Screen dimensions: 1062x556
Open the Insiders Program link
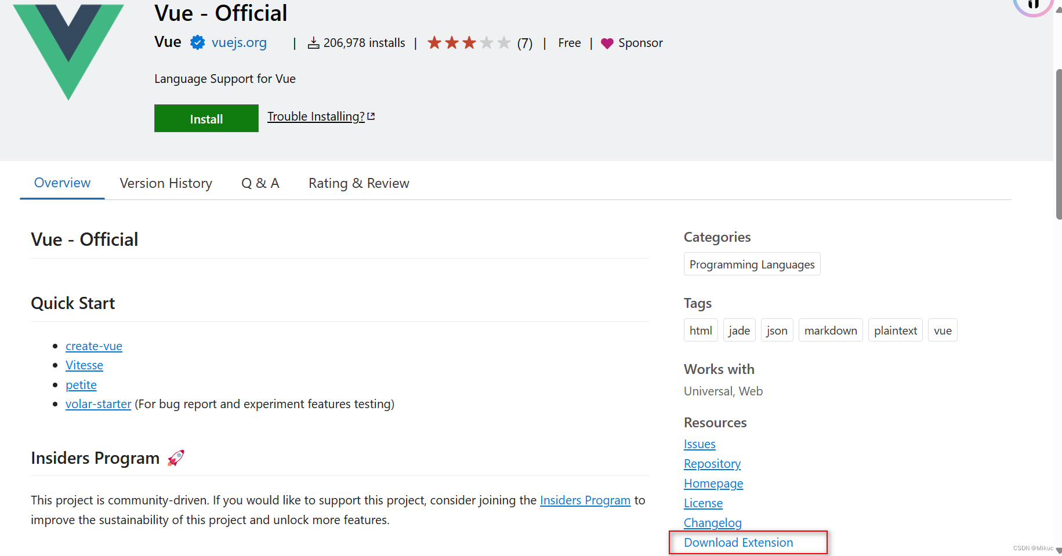[x=585, y=500]
